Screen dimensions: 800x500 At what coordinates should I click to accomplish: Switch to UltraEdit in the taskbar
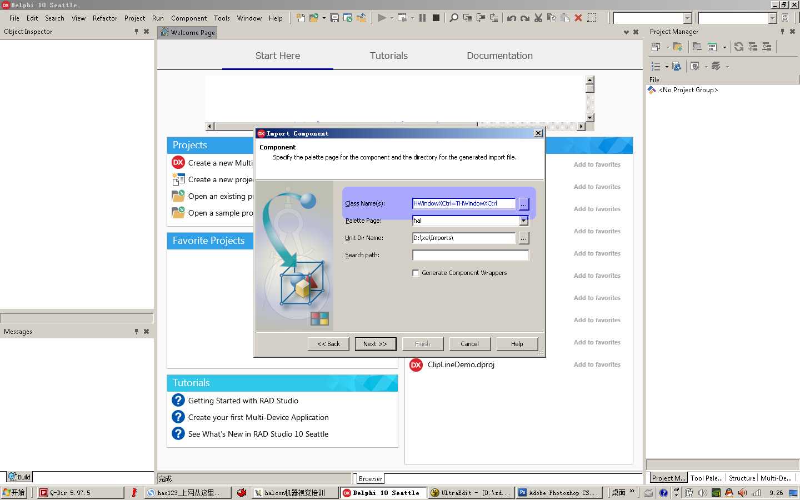471,493
